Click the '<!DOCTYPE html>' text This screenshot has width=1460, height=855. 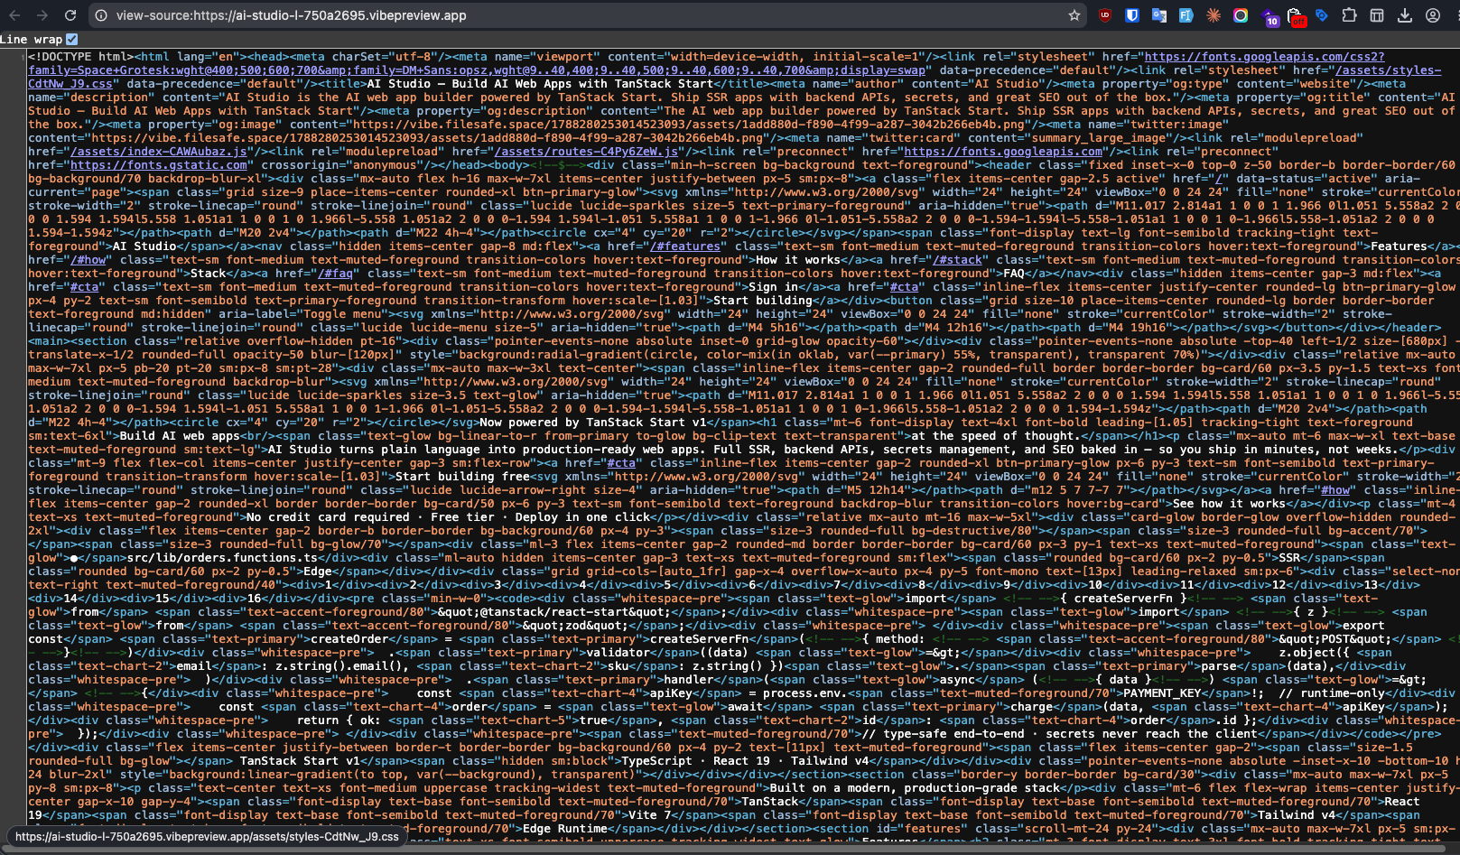80,57
